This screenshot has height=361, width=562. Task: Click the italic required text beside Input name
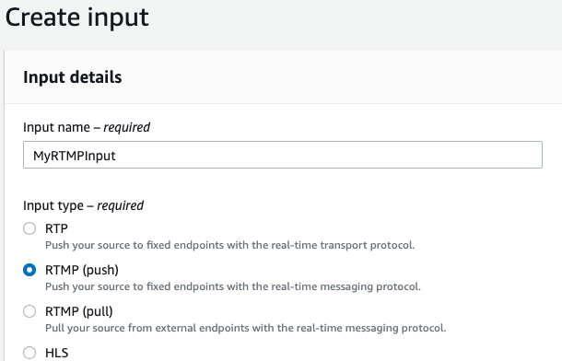click(x=126, y=127)
